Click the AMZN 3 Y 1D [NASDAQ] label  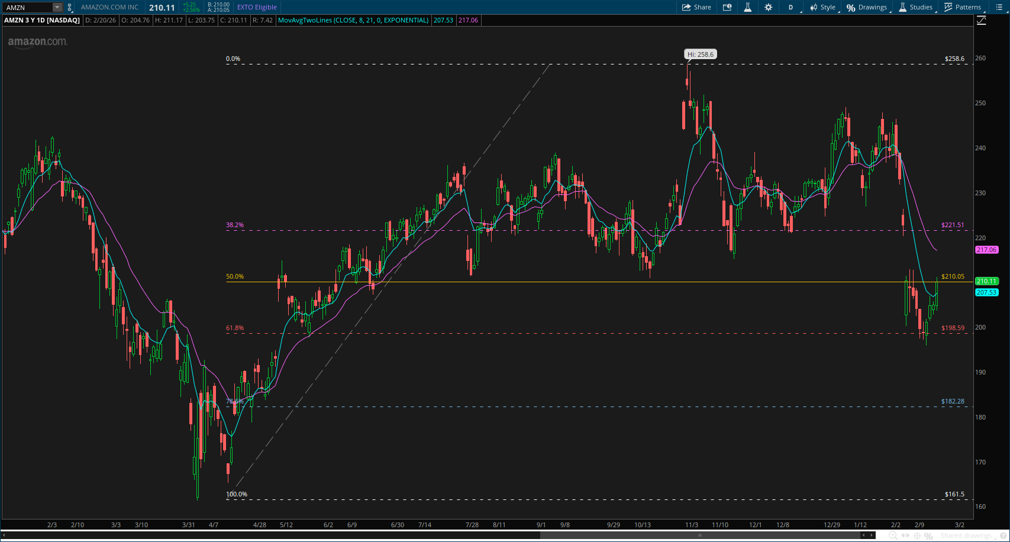coord(42,20)
